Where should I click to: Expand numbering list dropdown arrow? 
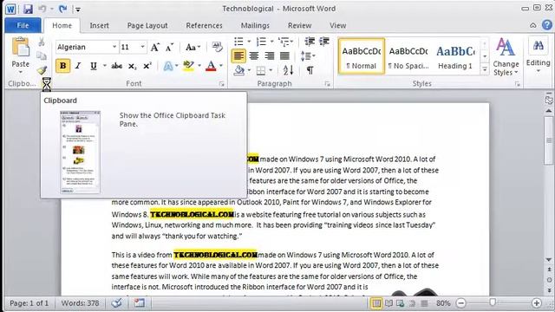coord(271,42)
